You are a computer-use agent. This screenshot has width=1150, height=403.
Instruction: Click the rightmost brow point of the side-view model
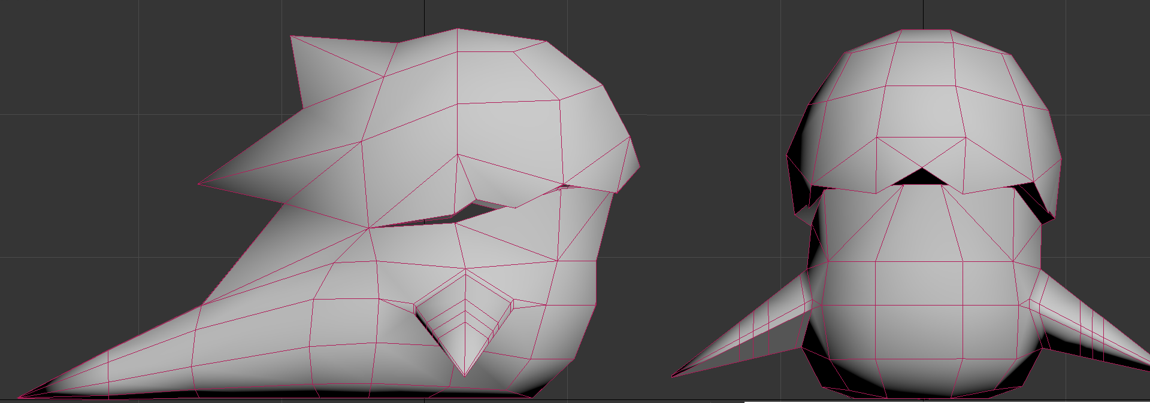pos(639,167)
